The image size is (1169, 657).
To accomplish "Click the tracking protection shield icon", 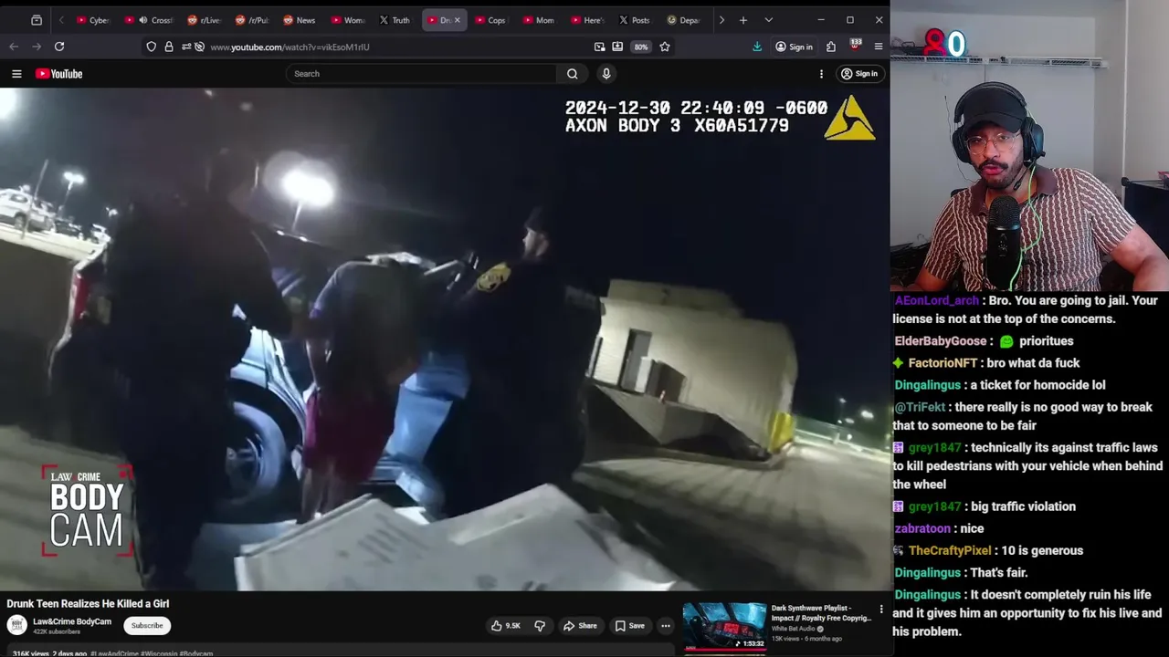I will [x=152, y=47].
